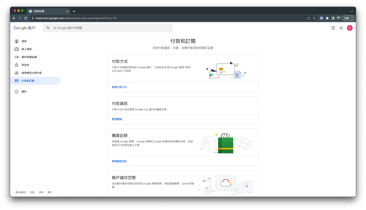Focus the 在 Google 帳戶中搜尋 search field
Image resolution: width=366 pixels, height=210 pixels.
[108, 28]
